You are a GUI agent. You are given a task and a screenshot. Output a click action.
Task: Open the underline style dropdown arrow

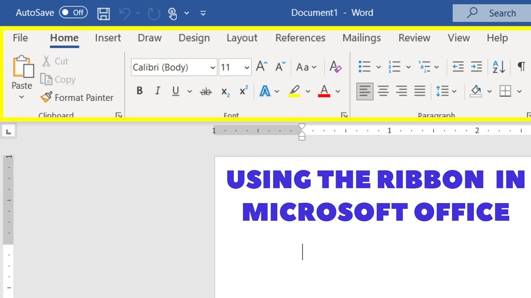point(190,91)
